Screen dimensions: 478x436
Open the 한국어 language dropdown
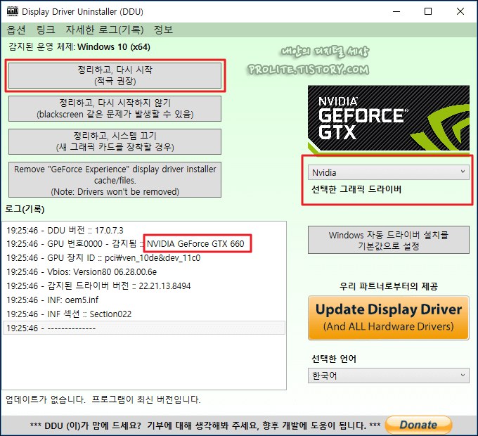[389, 376]
